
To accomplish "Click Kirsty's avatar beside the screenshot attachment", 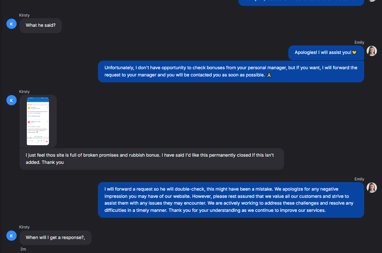I will pyautogui.click(x=11, y=100).
